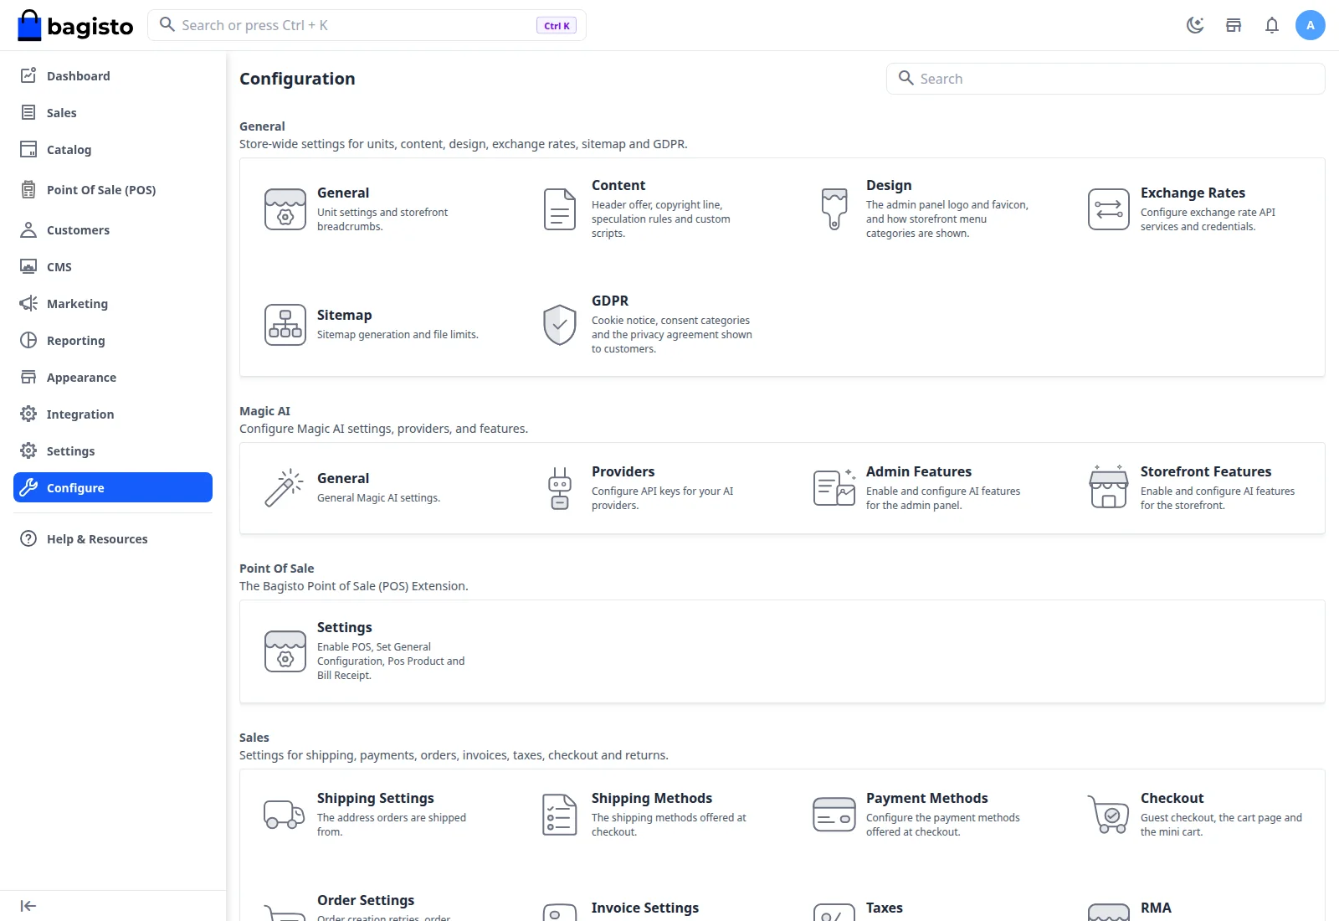This screenshot has height=921, width=1339.
Task: Open Dashboard in the sidebar
Action: 113,75
